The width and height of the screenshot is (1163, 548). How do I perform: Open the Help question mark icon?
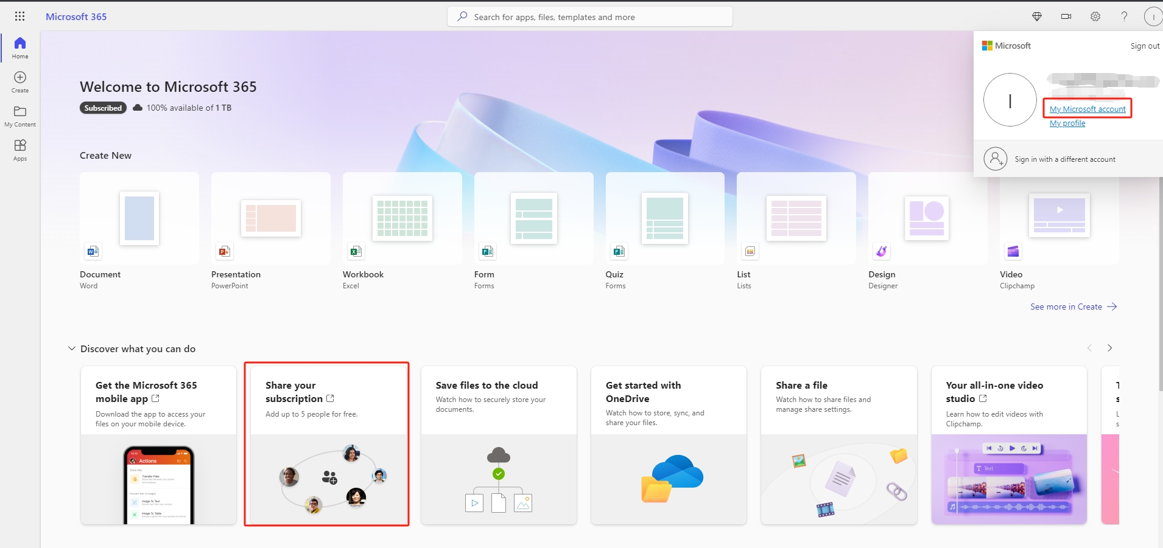tap(1125, 16)
